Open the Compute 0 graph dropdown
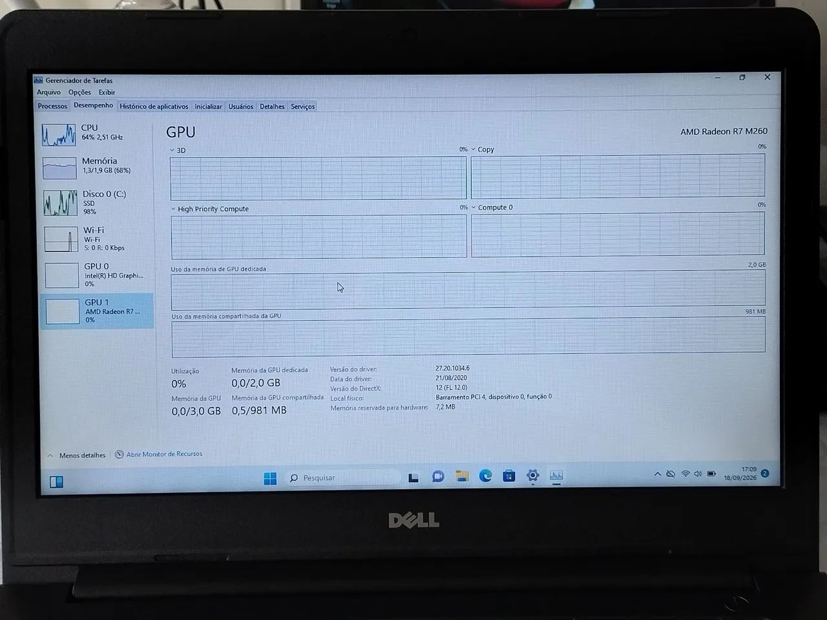The height and width of the screenshot is (620, 827). [474, 207]
